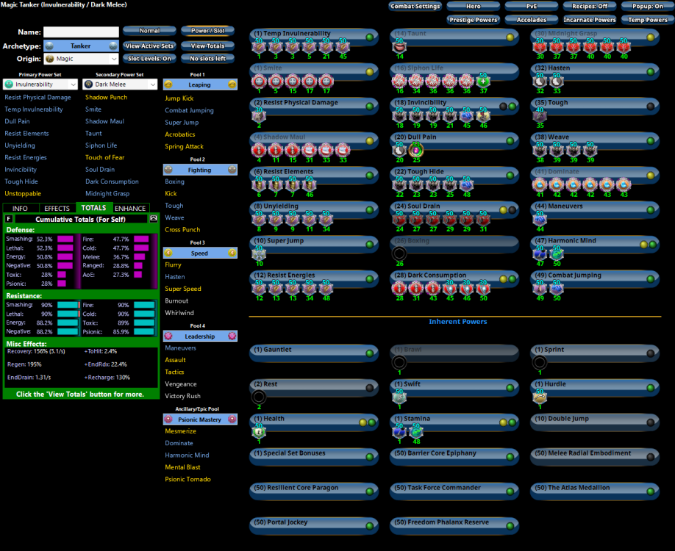Open the ENHANCE tab

point(130,209)
